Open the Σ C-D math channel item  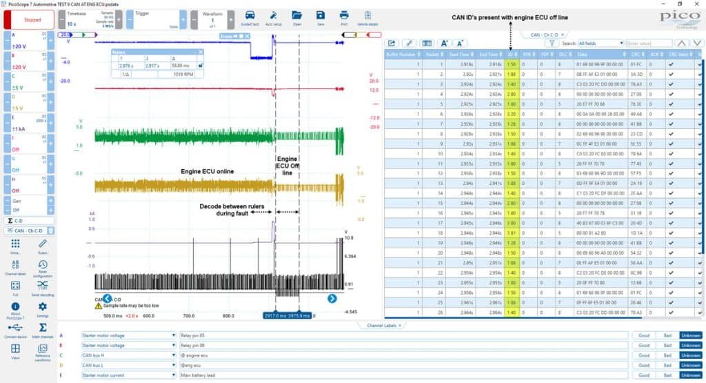(29, 221)
